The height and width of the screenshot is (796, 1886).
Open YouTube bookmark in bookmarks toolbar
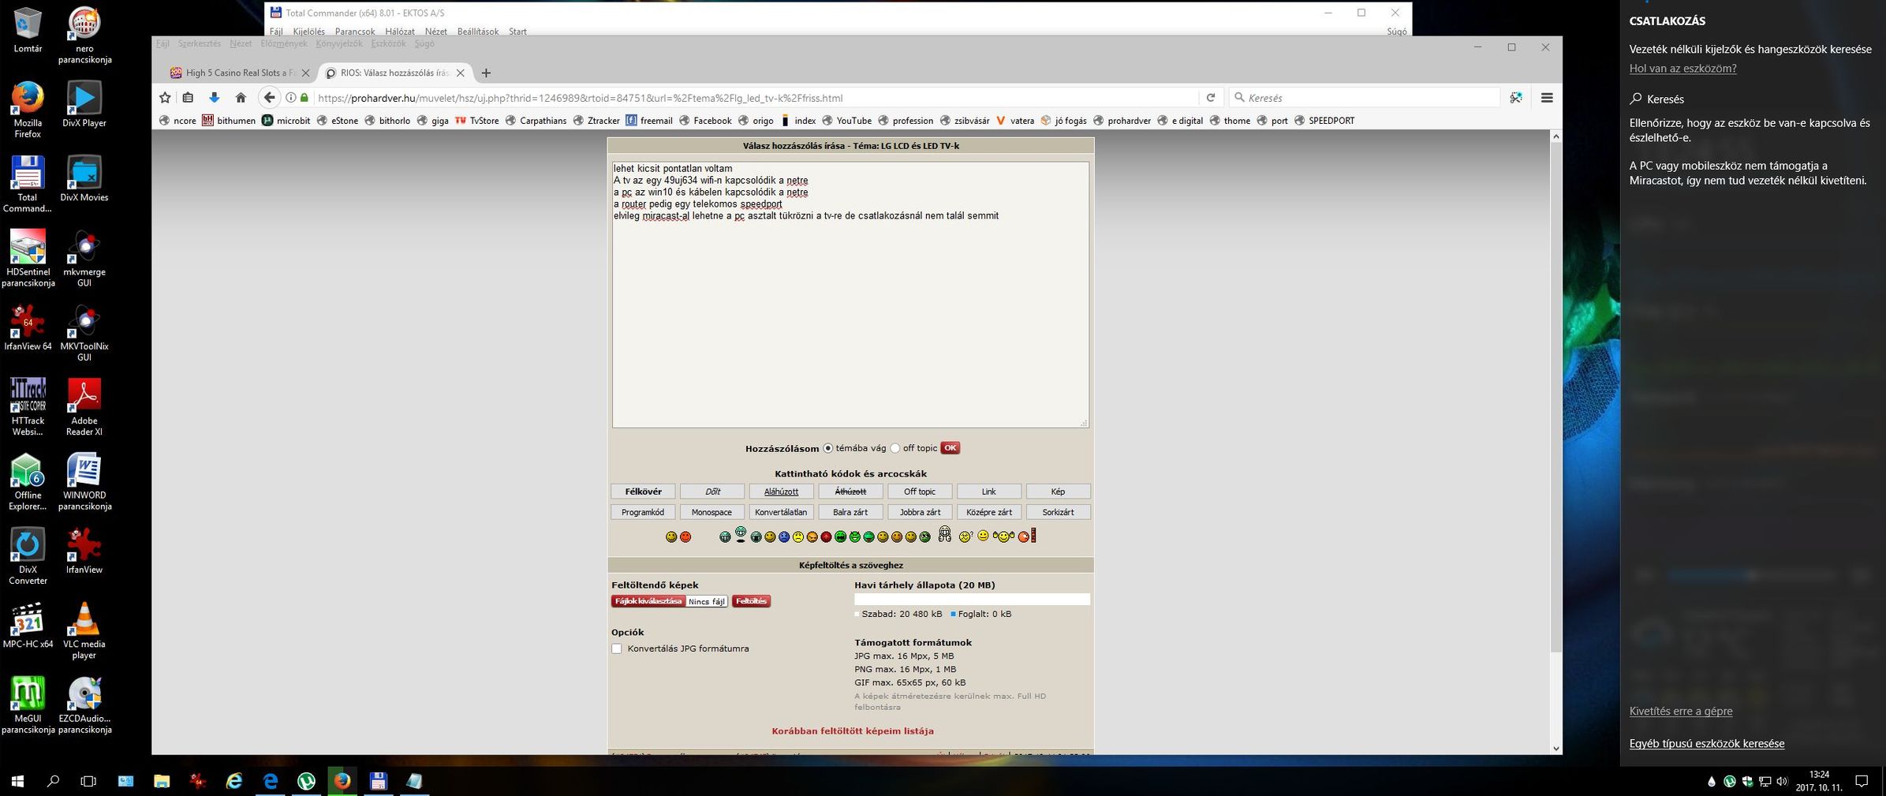[846, 121]
